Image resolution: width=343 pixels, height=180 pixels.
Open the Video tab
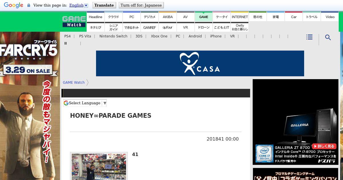[330, 17]
